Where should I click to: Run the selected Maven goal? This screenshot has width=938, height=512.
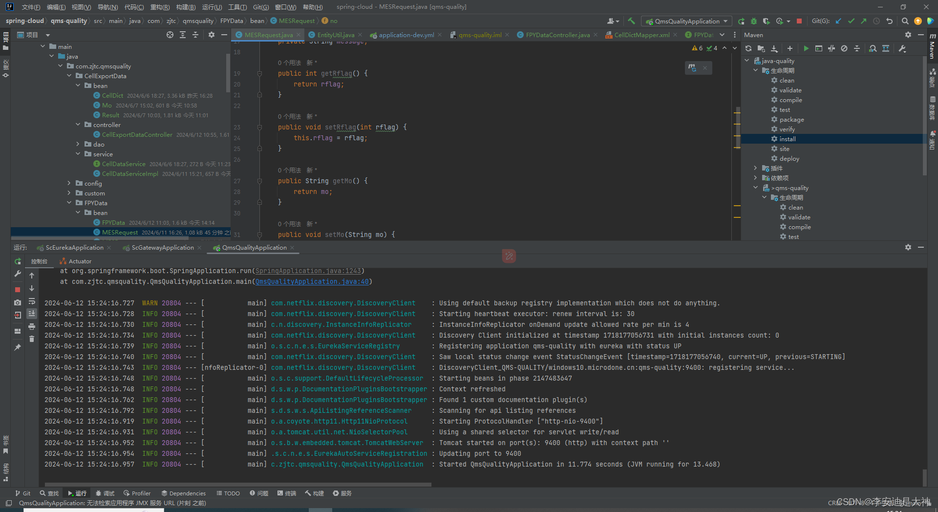(x=806, y=48)
